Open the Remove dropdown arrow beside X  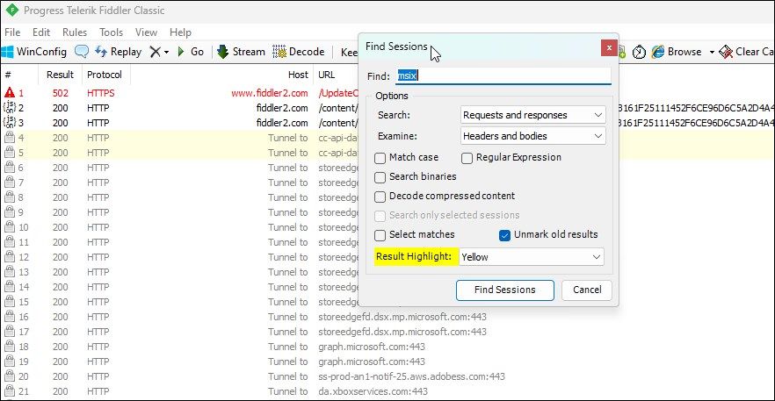click(167, 52)
